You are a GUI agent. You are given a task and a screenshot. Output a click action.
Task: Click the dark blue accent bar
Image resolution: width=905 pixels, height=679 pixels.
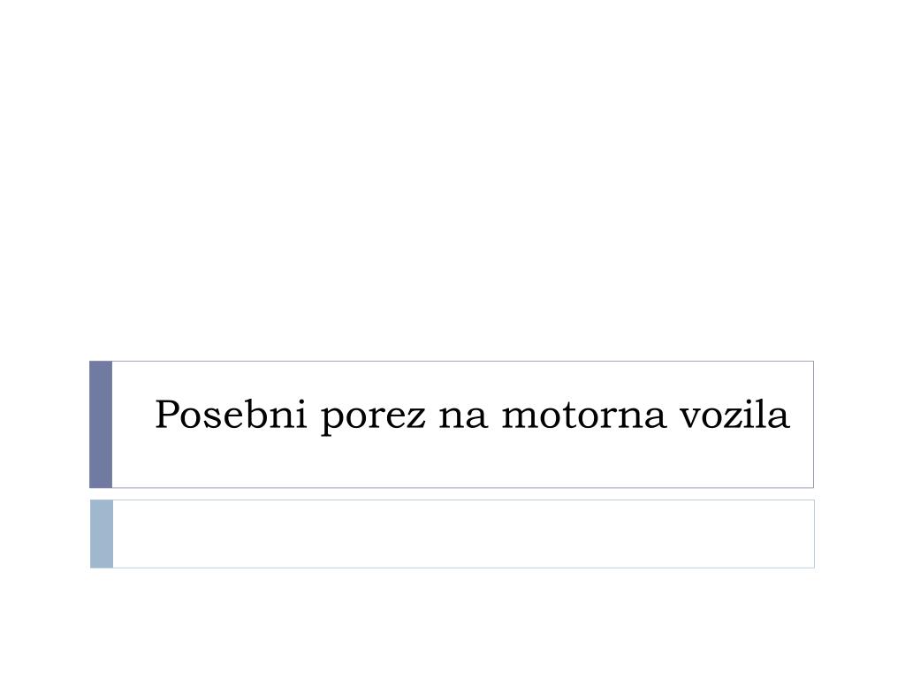click(101, 424)
